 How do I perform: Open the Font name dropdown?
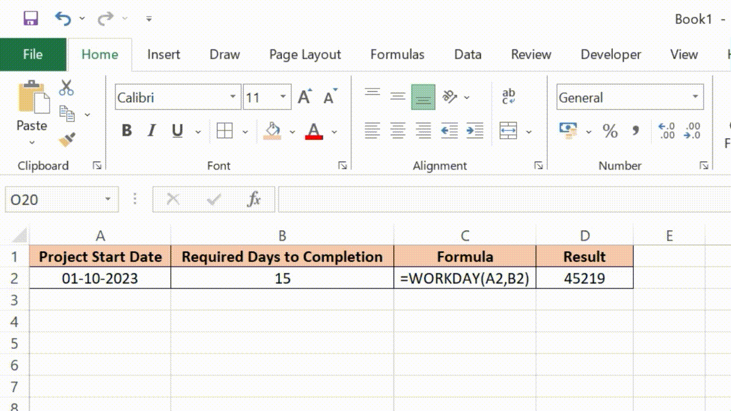click(x=232, y=96)
